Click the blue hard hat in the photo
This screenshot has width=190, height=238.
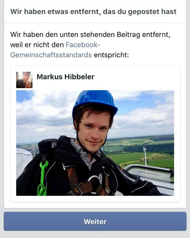click(x=95, y=101)
